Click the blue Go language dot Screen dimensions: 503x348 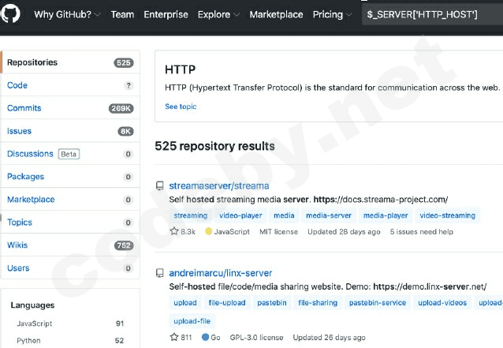pyautogui.click(x=206, y=338)
